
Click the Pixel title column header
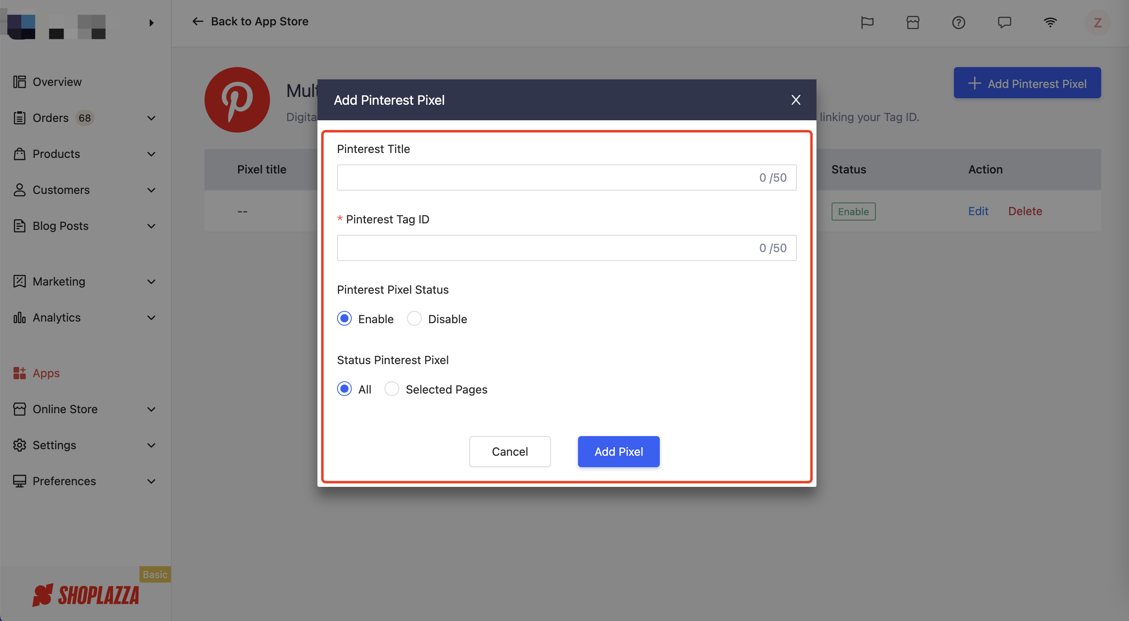tap(262, 170)
